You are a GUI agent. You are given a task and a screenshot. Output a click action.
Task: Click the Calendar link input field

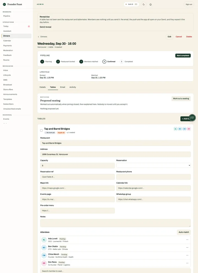point(153,188)
